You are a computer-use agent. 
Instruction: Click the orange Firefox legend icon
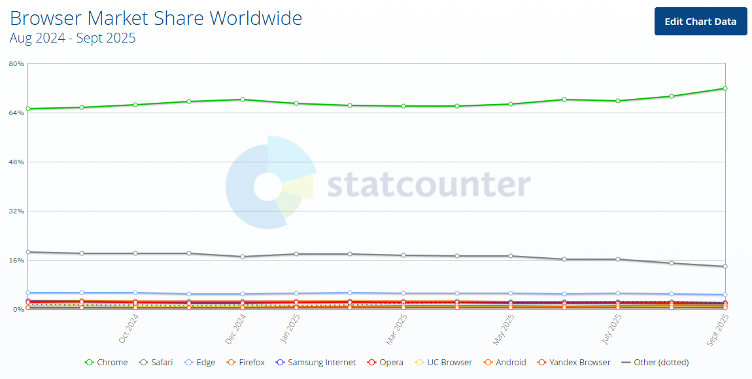tap(230, 362)
